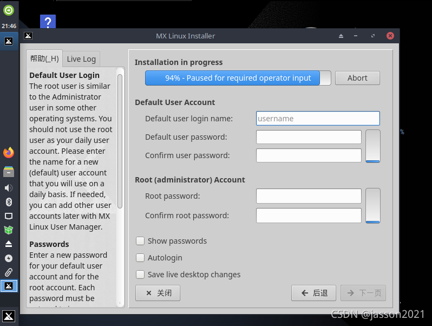Click the Installation in progress heading
Screen dimensions: 432x326
(x=179, y=62)
